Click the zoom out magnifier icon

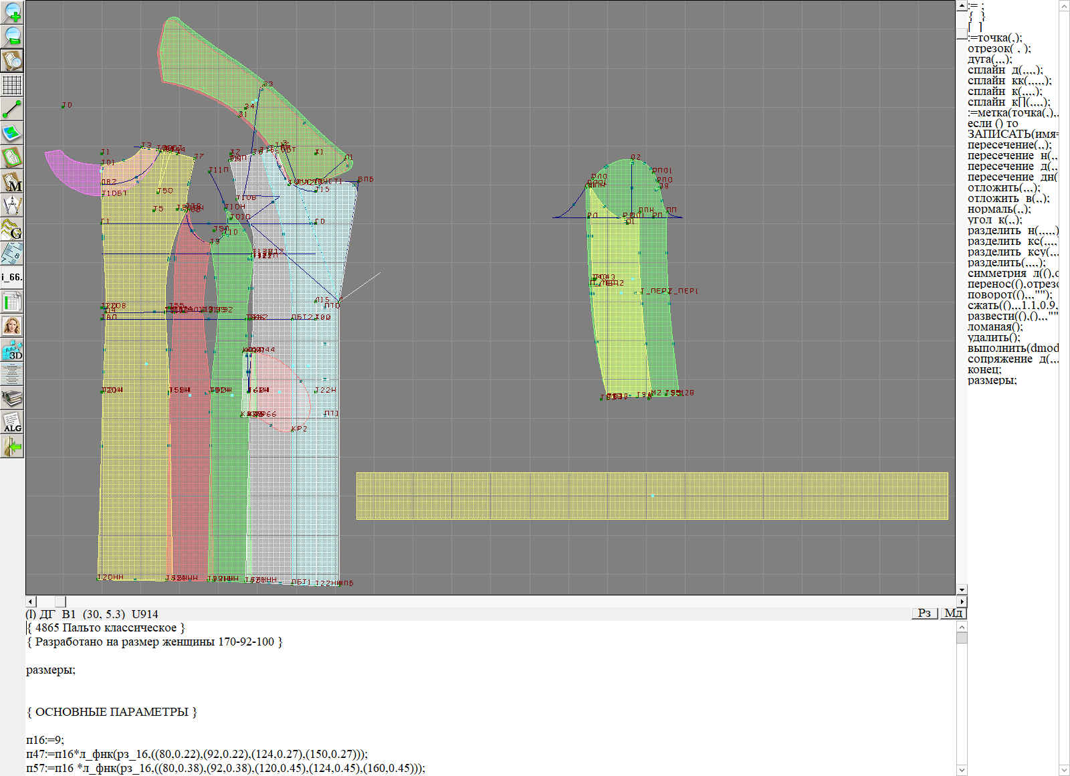click(13, 36)
